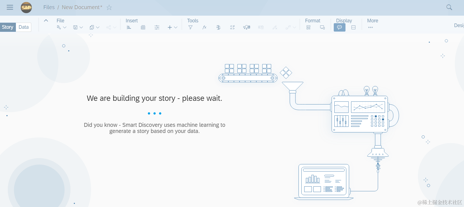Toggle the split panel display icon
The image size is (464, 207).
coord(353,27)
